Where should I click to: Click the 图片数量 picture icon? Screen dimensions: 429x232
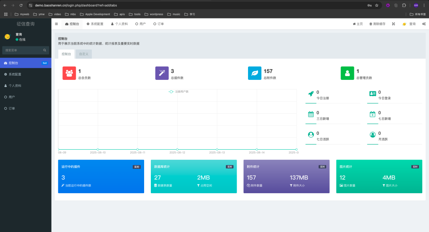pyautogui.click(x=341, y=186)
